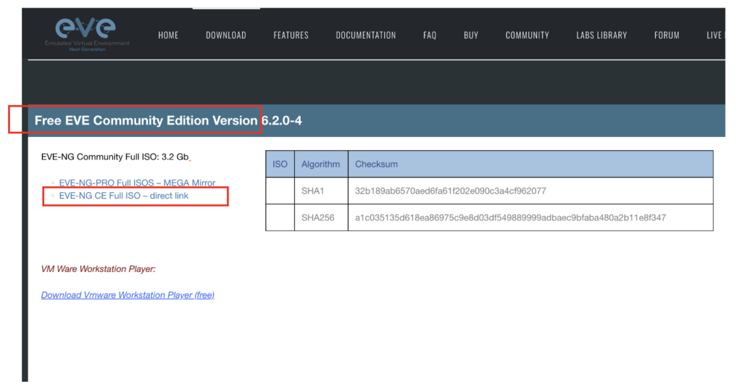Open the COMMUNITY menu item
This screenshot has height=387, width=742.
528,35
